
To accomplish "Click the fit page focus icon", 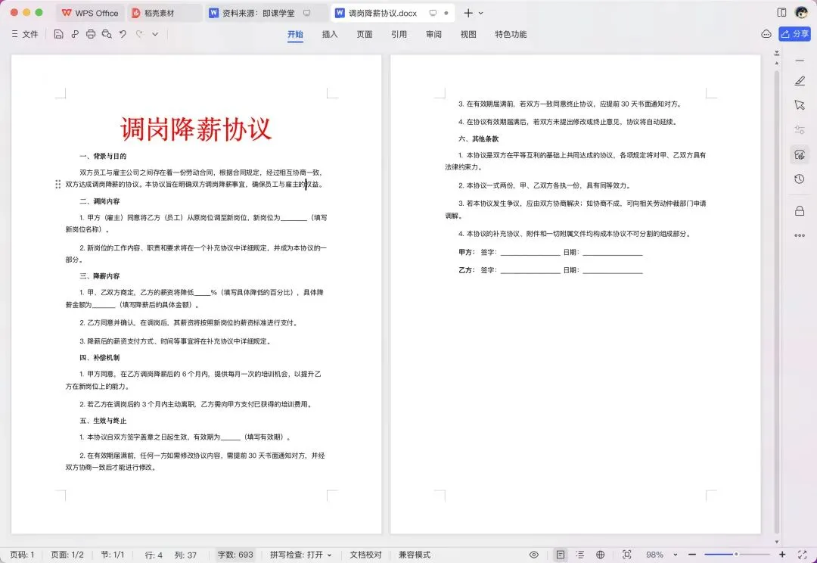I will 627,555.
